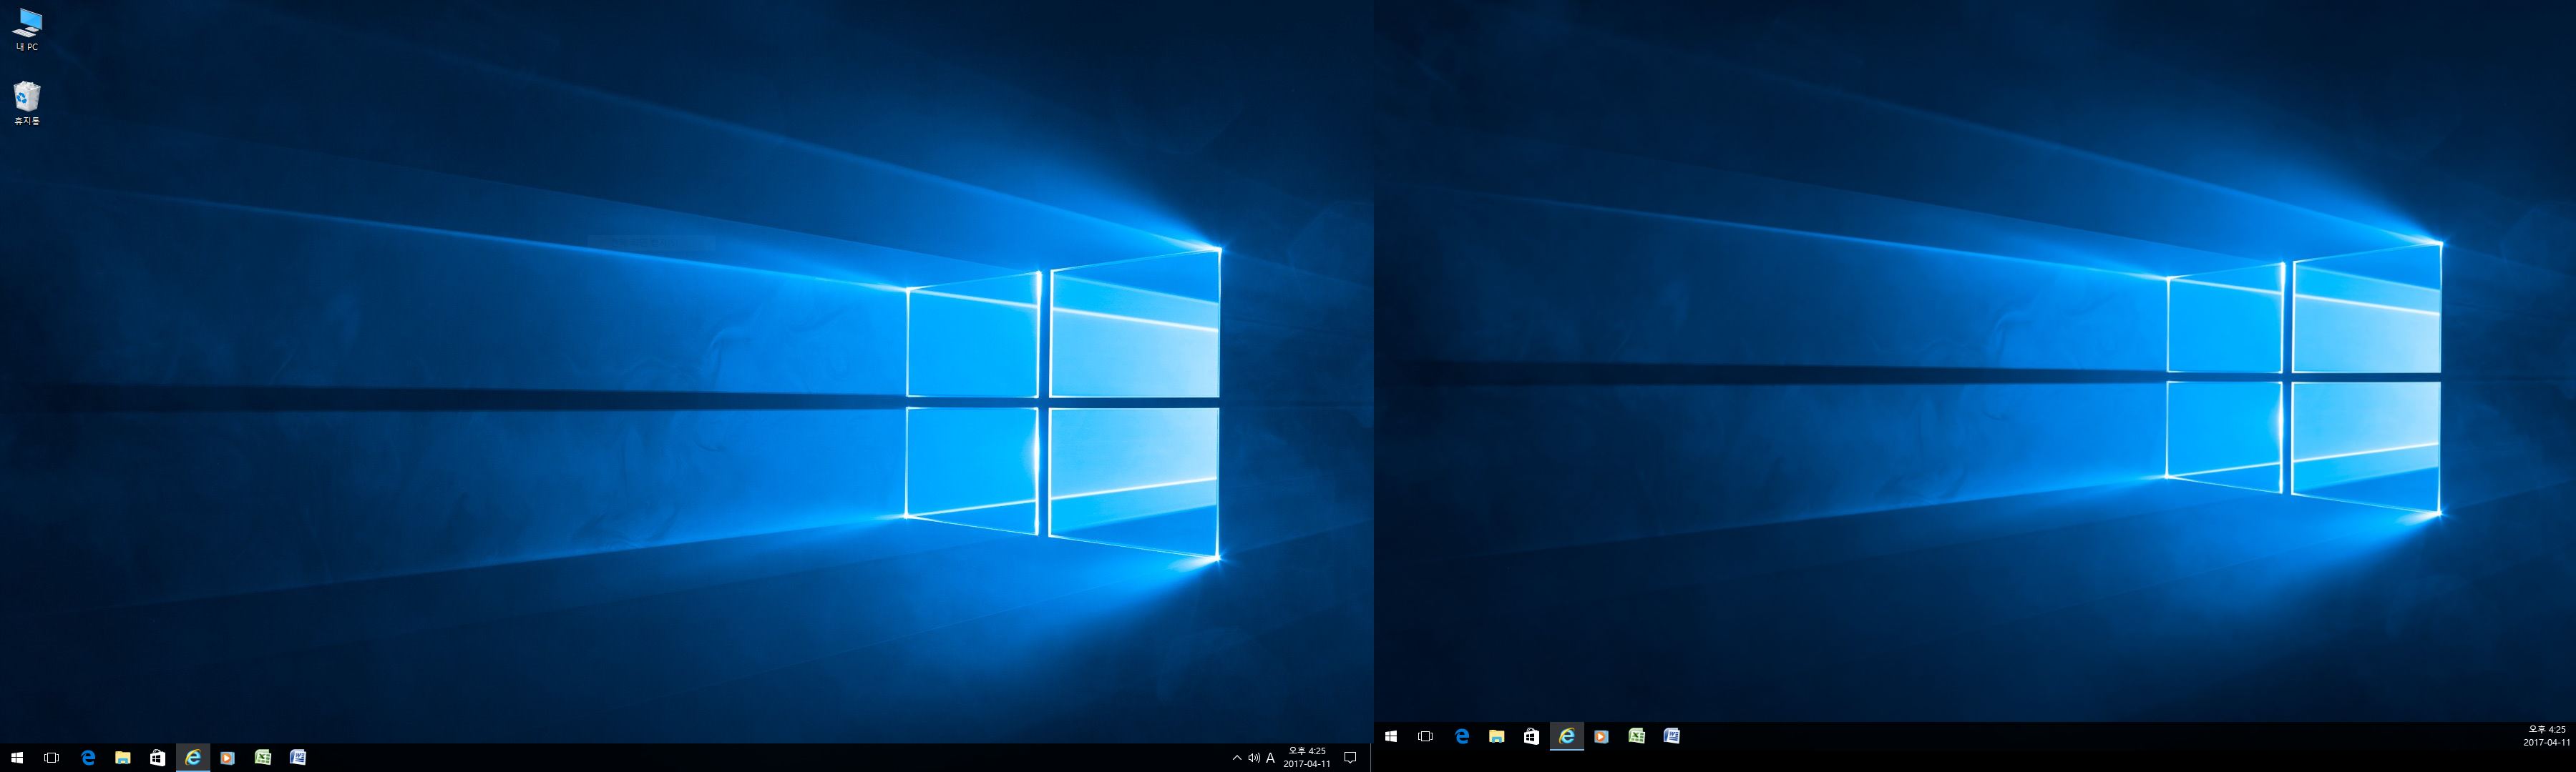
Task: Click Show Desktop sliver at left taskbar end
Action: [x=1370, y=758]
